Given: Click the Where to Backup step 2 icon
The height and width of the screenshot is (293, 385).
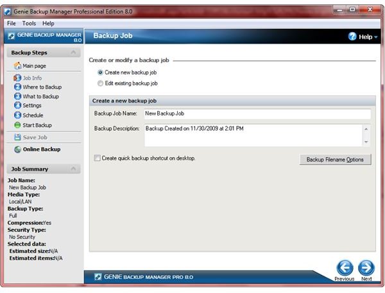Looking at the screenshot, I should tap(17, 87).
